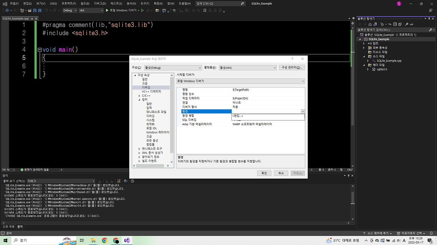Select 디버깅 under 구성 속성 in tree
This screenshot has height=245, width=437.
146,87
